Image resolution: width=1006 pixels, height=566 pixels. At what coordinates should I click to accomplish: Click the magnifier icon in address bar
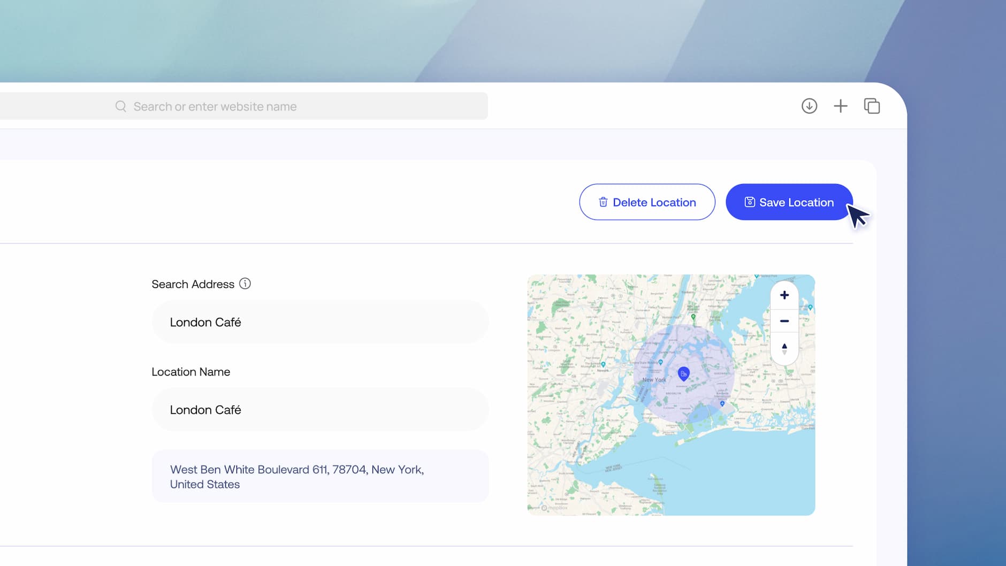(121, 106)
